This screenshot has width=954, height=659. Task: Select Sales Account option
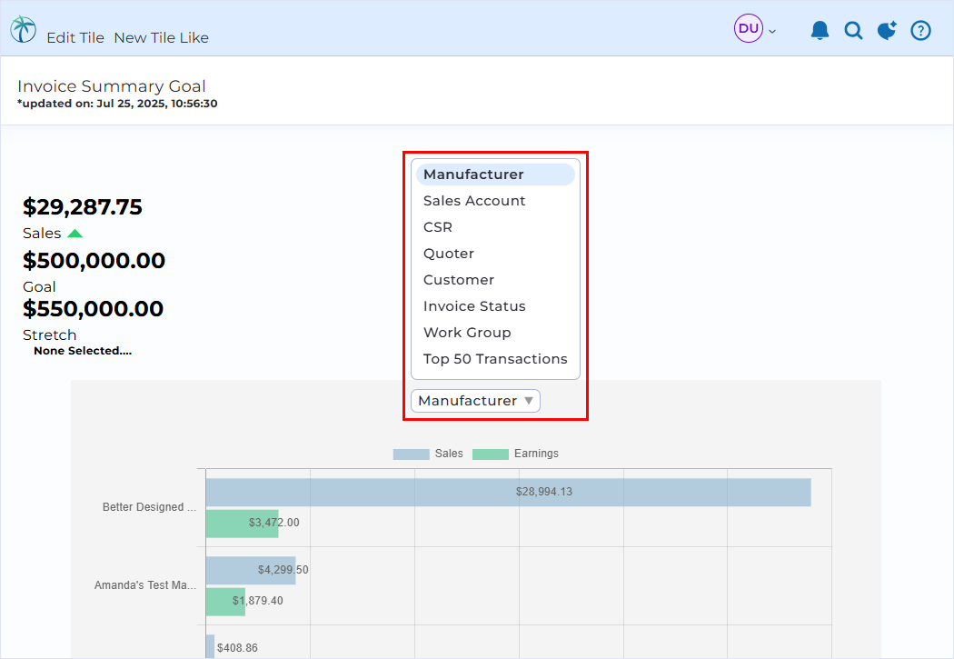[474, 201]
